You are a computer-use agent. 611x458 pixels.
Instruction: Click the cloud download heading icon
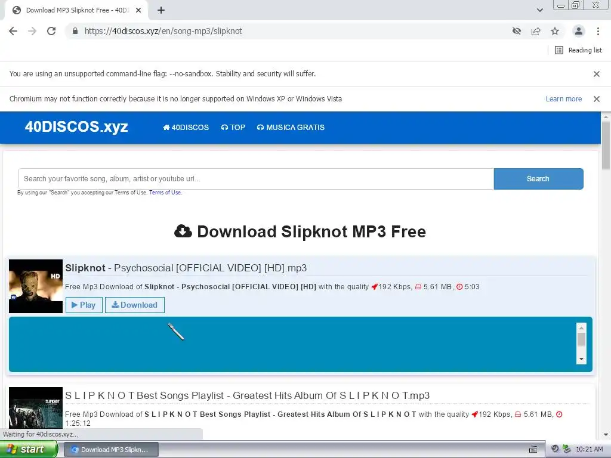tap(183, 231)
